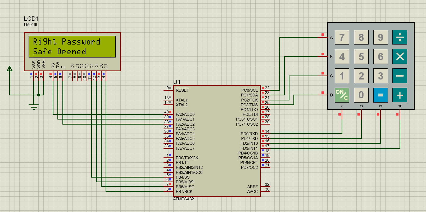
Task: Click keypad row D label
Action: point(331,95)
